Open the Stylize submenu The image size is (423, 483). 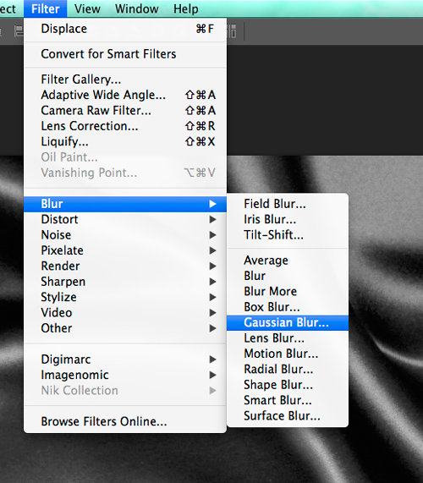[x=125, y=297]
